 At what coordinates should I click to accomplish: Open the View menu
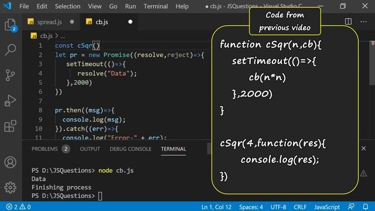95,6
